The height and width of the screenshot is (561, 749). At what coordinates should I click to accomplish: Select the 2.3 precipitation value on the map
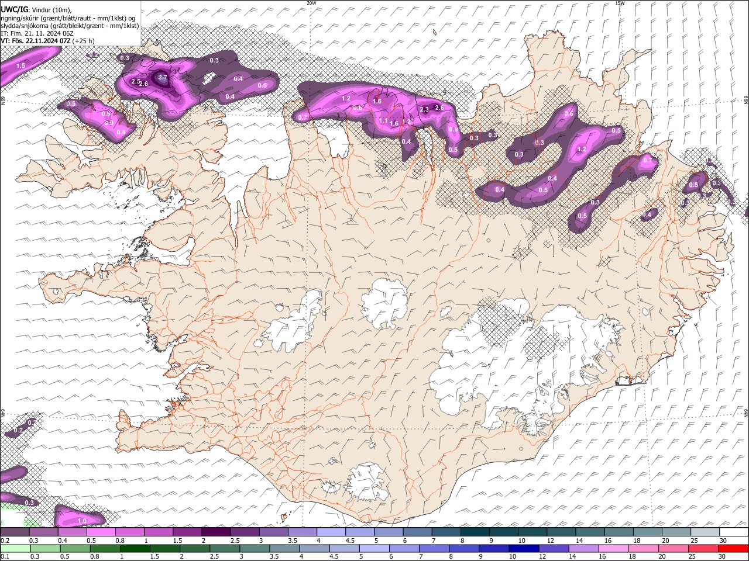[425, 109]
